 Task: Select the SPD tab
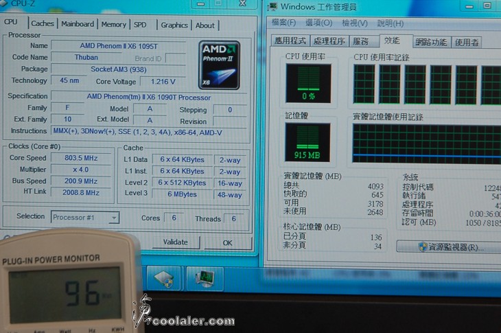(140, 25)
